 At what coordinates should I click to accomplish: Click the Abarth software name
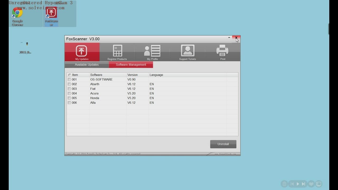click(95, 84)
